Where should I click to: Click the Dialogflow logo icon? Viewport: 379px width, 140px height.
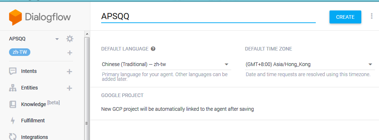(16, 17)
